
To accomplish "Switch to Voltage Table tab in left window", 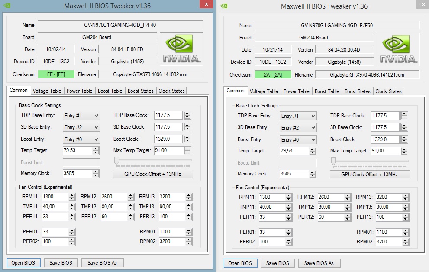I will click(x=47, y=91).
